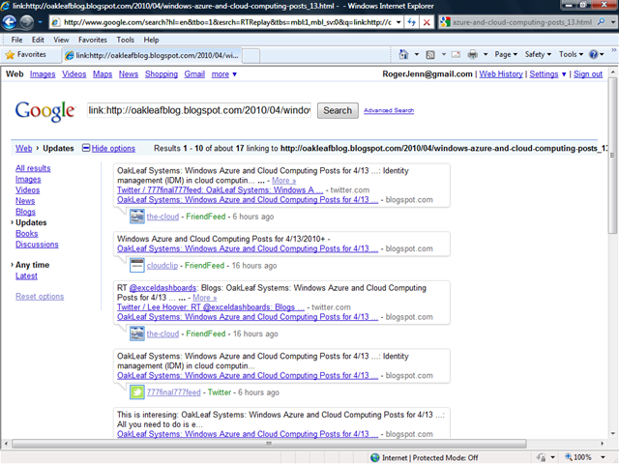This screenshot has height=464, width=619.
Task: Click the RSS Feeds icon in command bar
Action: click(430, 54)
